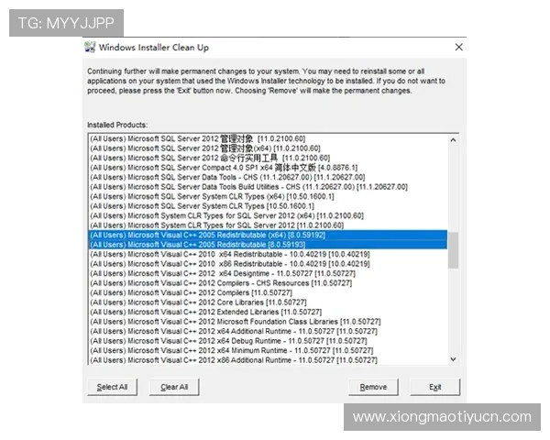This screenshot has height=440, width=550.
Task: Click the Exit button
Action: pos(434,387)
